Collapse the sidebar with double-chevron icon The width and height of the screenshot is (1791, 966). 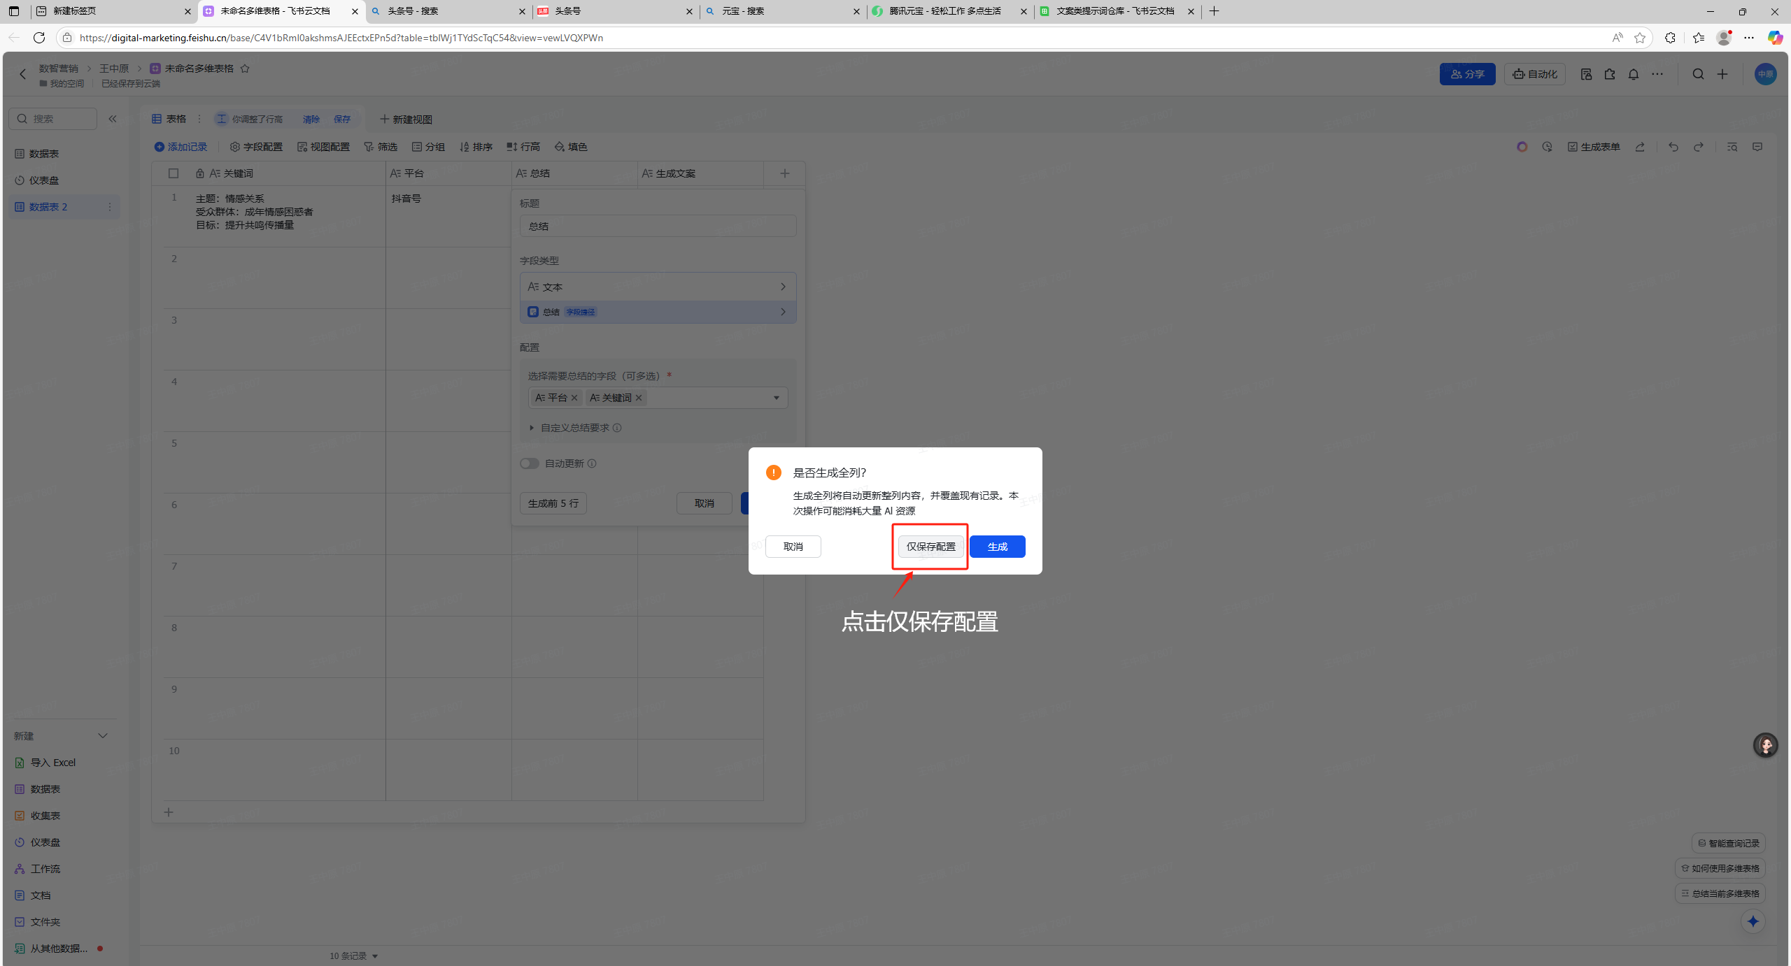tap(113, 119)
